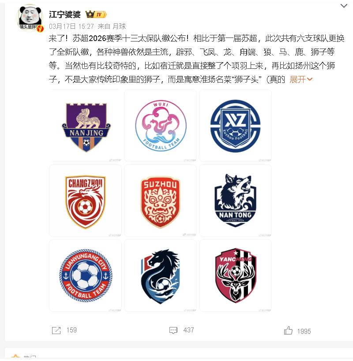
Task: View the Changzhou dragon crest image
Action: pyautogui.click(x=86, y=200)
